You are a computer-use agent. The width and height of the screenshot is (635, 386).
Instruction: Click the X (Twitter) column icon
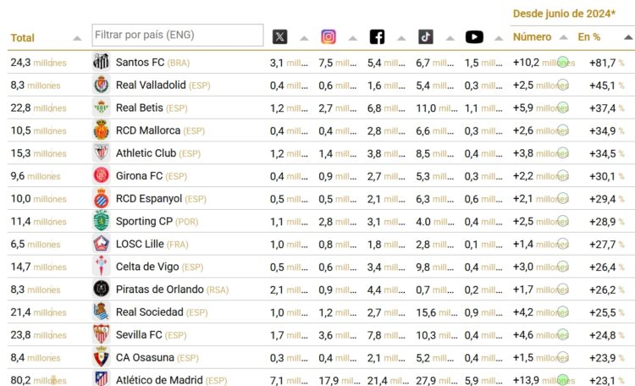click(279, 37)
